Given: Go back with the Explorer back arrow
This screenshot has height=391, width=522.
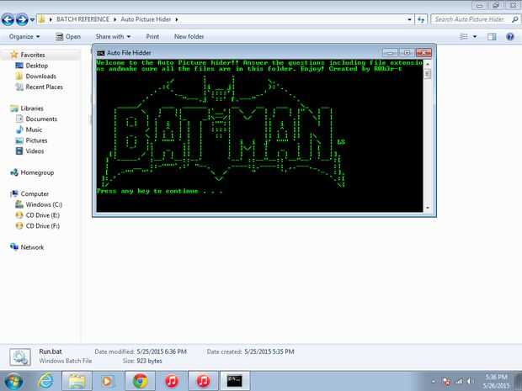Looking at the screenshot, I should coord(8,19).
